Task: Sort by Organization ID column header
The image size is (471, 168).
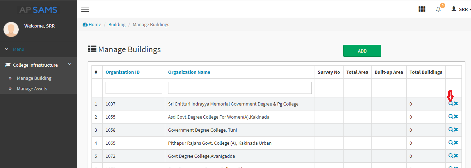Action: coord(123,72)
